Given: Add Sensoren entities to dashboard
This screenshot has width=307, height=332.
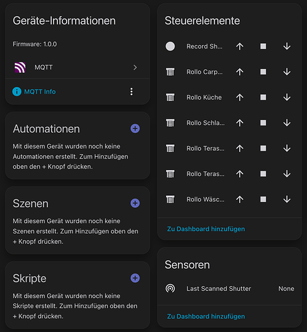Looking at the screenshot, I should tap(206, 316).
